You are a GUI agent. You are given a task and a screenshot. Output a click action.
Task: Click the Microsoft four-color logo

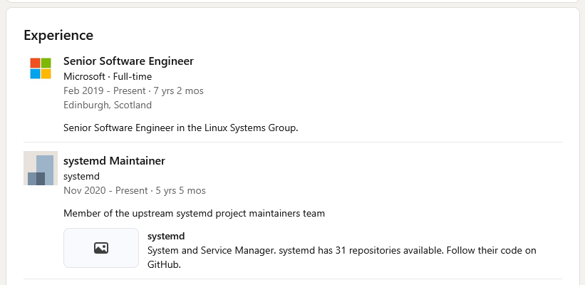[x=41, y=68]
